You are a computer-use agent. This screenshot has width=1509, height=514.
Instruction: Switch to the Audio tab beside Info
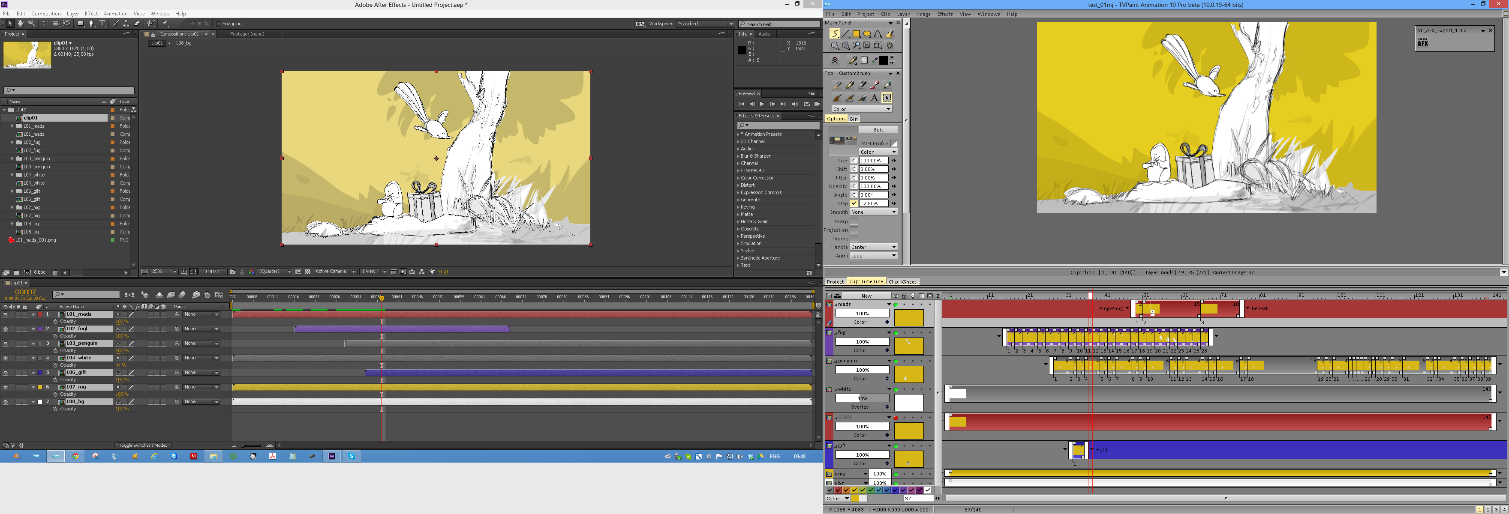point(764,34)
